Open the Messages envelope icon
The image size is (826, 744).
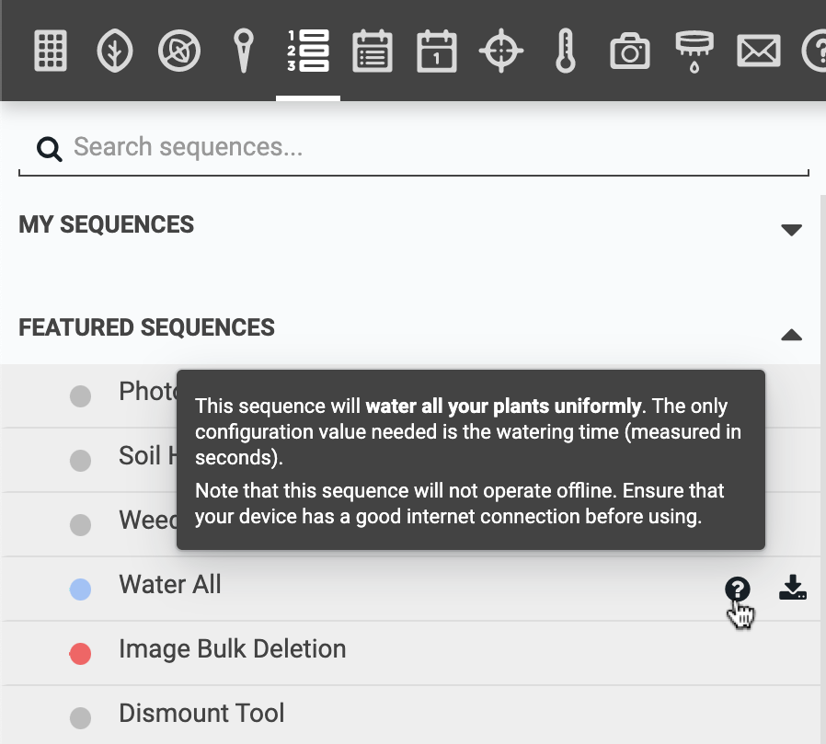[758, 51]
